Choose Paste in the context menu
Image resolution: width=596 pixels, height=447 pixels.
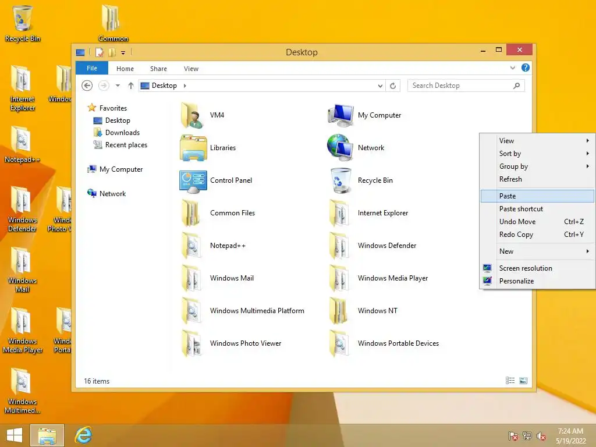pyautogui.click(x=537, y=196)
